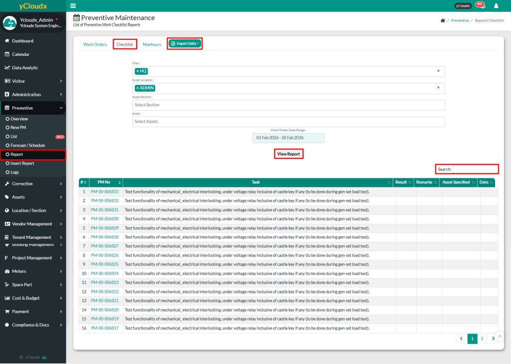The height and width of the screenshot is (364, 511).
Task: Expand the Vendor Management sidebar menu
Action: 32,224
